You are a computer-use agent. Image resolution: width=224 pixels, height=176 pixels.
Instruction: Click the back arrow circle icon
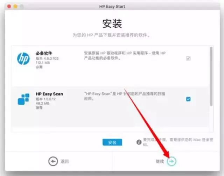pyautogui.click(x=53, y=161)
